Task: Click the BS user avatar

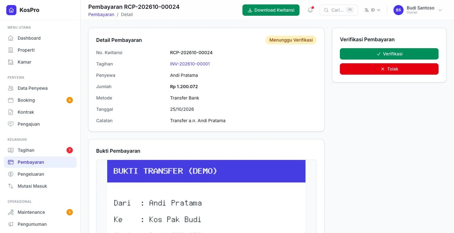Action: coord(399,10)
